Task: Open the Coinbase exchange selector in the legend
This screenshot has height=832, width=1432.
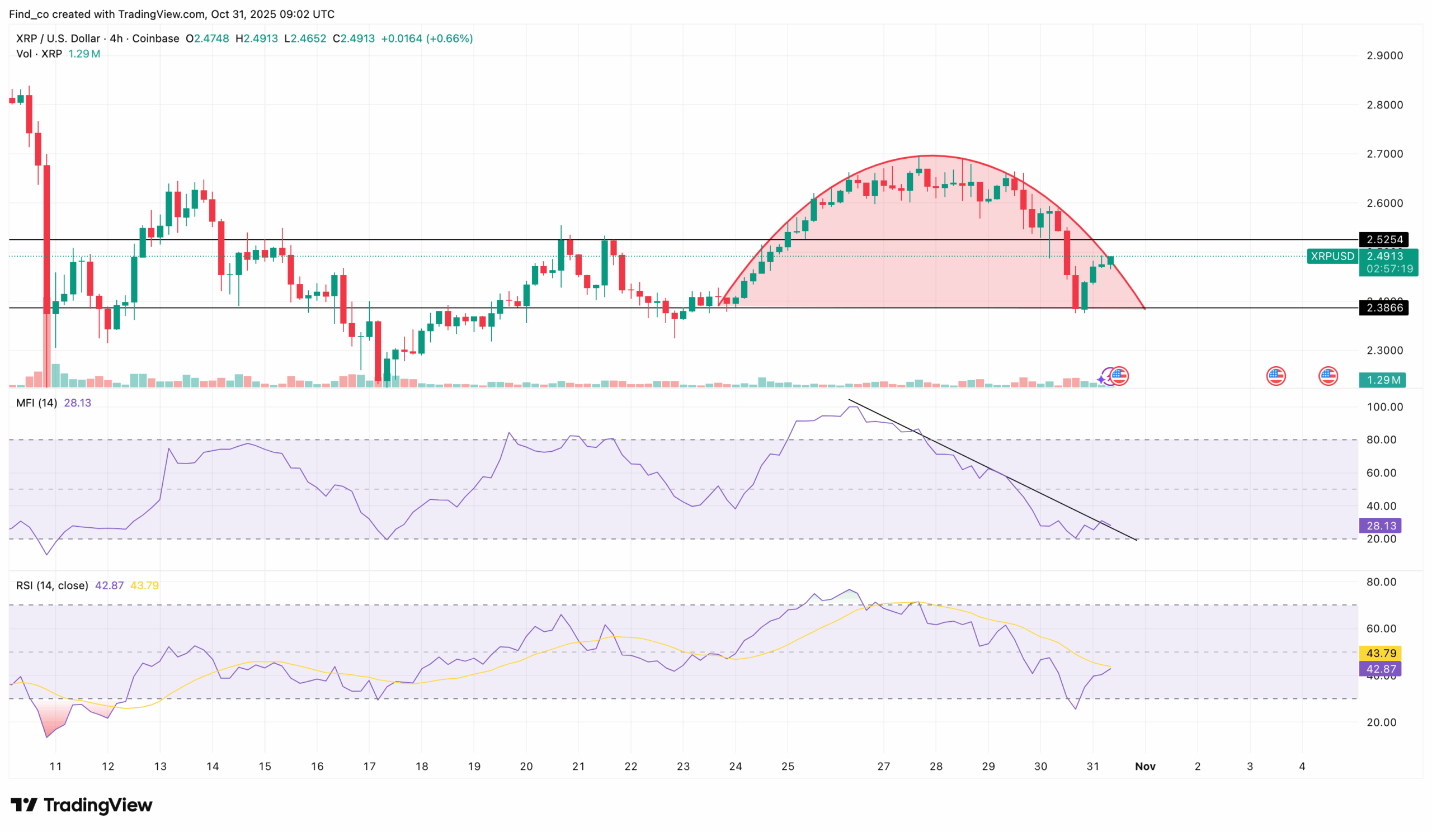Action: tap(160, 39)
